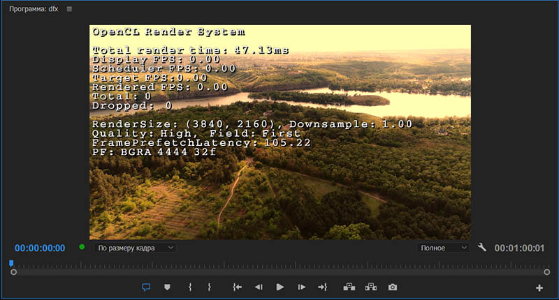
Task: Mark In point with left brace
Action: click(x=189, y=287)
